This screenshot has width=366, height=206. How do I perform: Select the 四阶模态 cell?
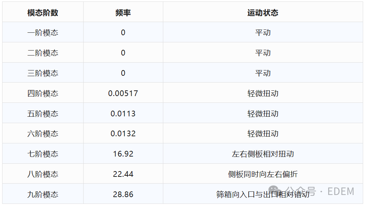click(43, 94)
